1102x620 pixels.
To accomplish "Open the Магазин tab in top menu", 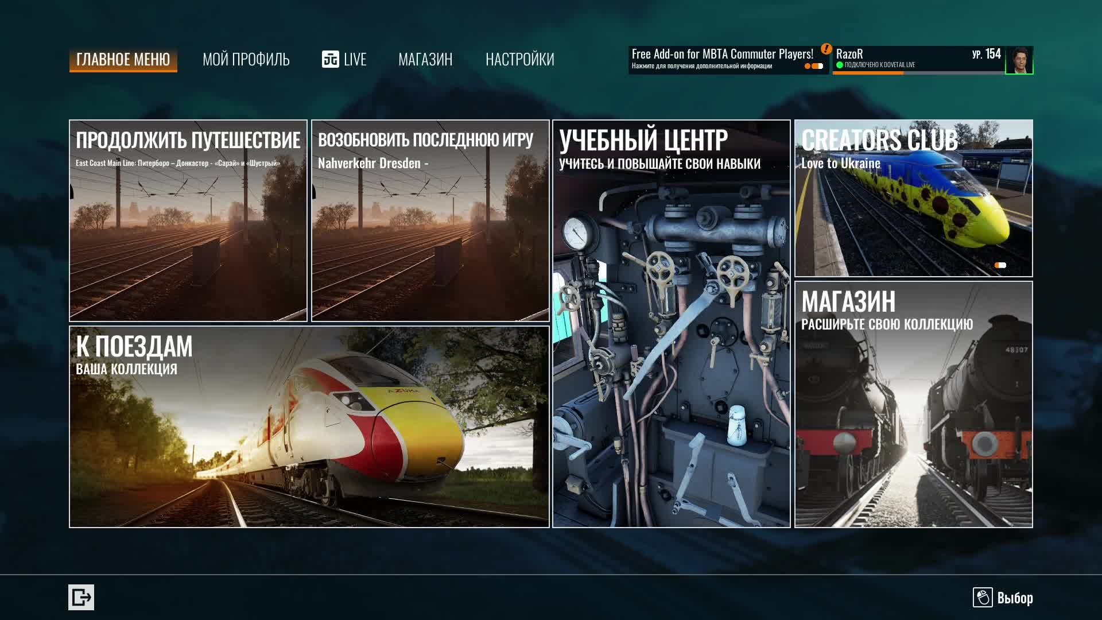I will 425,60.
